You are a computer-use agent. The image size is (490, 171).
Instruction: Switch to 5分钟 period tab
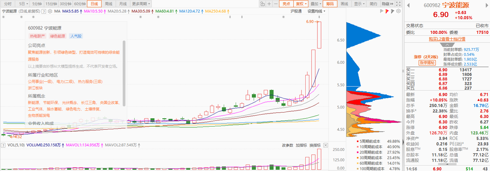[37, 4]
